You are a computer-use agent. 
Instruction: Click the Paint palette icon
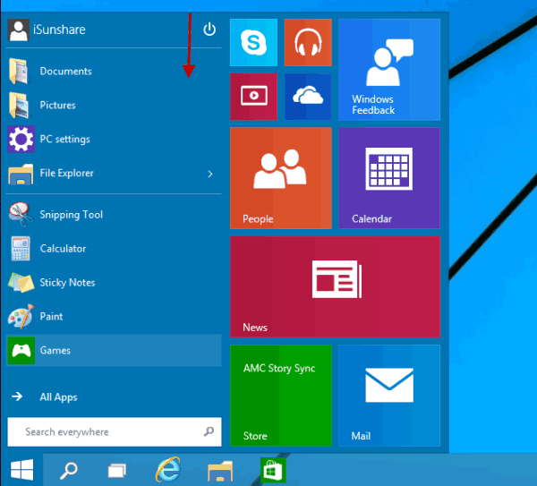(x=21, y=317)
